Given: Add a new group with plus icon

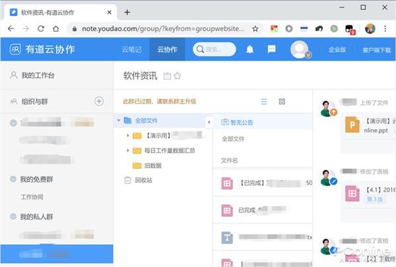Looking at the screenshot, I should pyautogui.click(x=99, y=102).
